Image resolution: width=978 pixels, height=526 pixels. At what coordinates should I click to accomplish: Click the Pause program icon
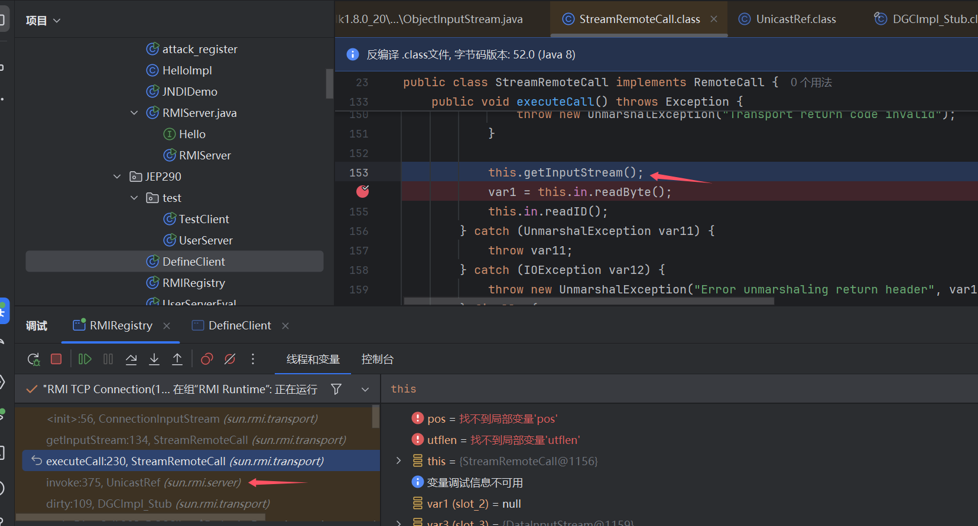(x=108, y=359)
